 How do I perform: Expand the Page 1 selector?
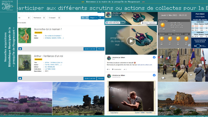pyautogui.click(x=94, y=17)
